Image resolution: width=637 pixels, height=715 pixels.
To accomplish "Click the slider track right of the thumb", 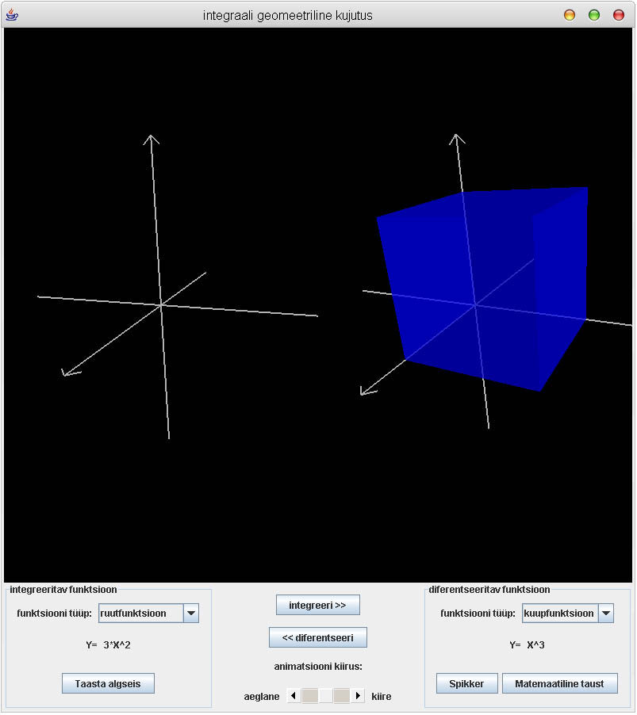I will (342, 696).
